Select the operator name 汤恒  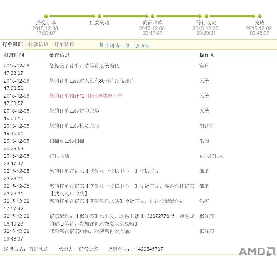pos(204,201)
